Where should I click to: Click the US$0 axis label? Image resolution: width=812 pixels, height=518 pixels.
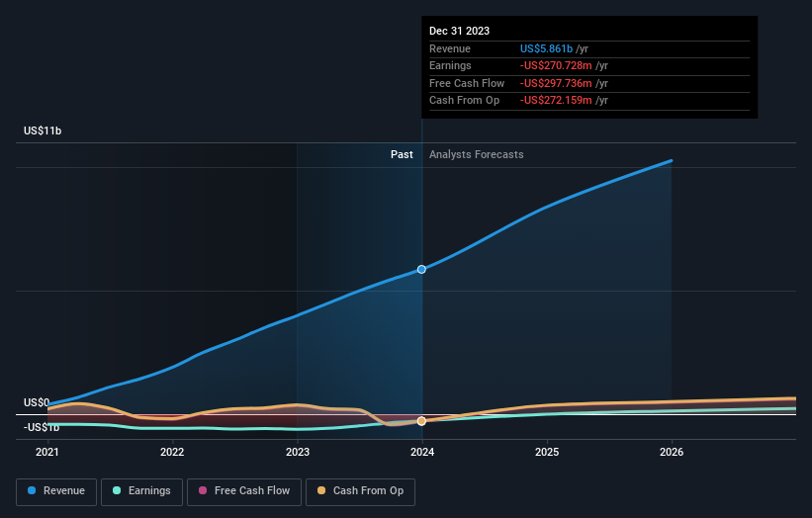click(37, 402)
